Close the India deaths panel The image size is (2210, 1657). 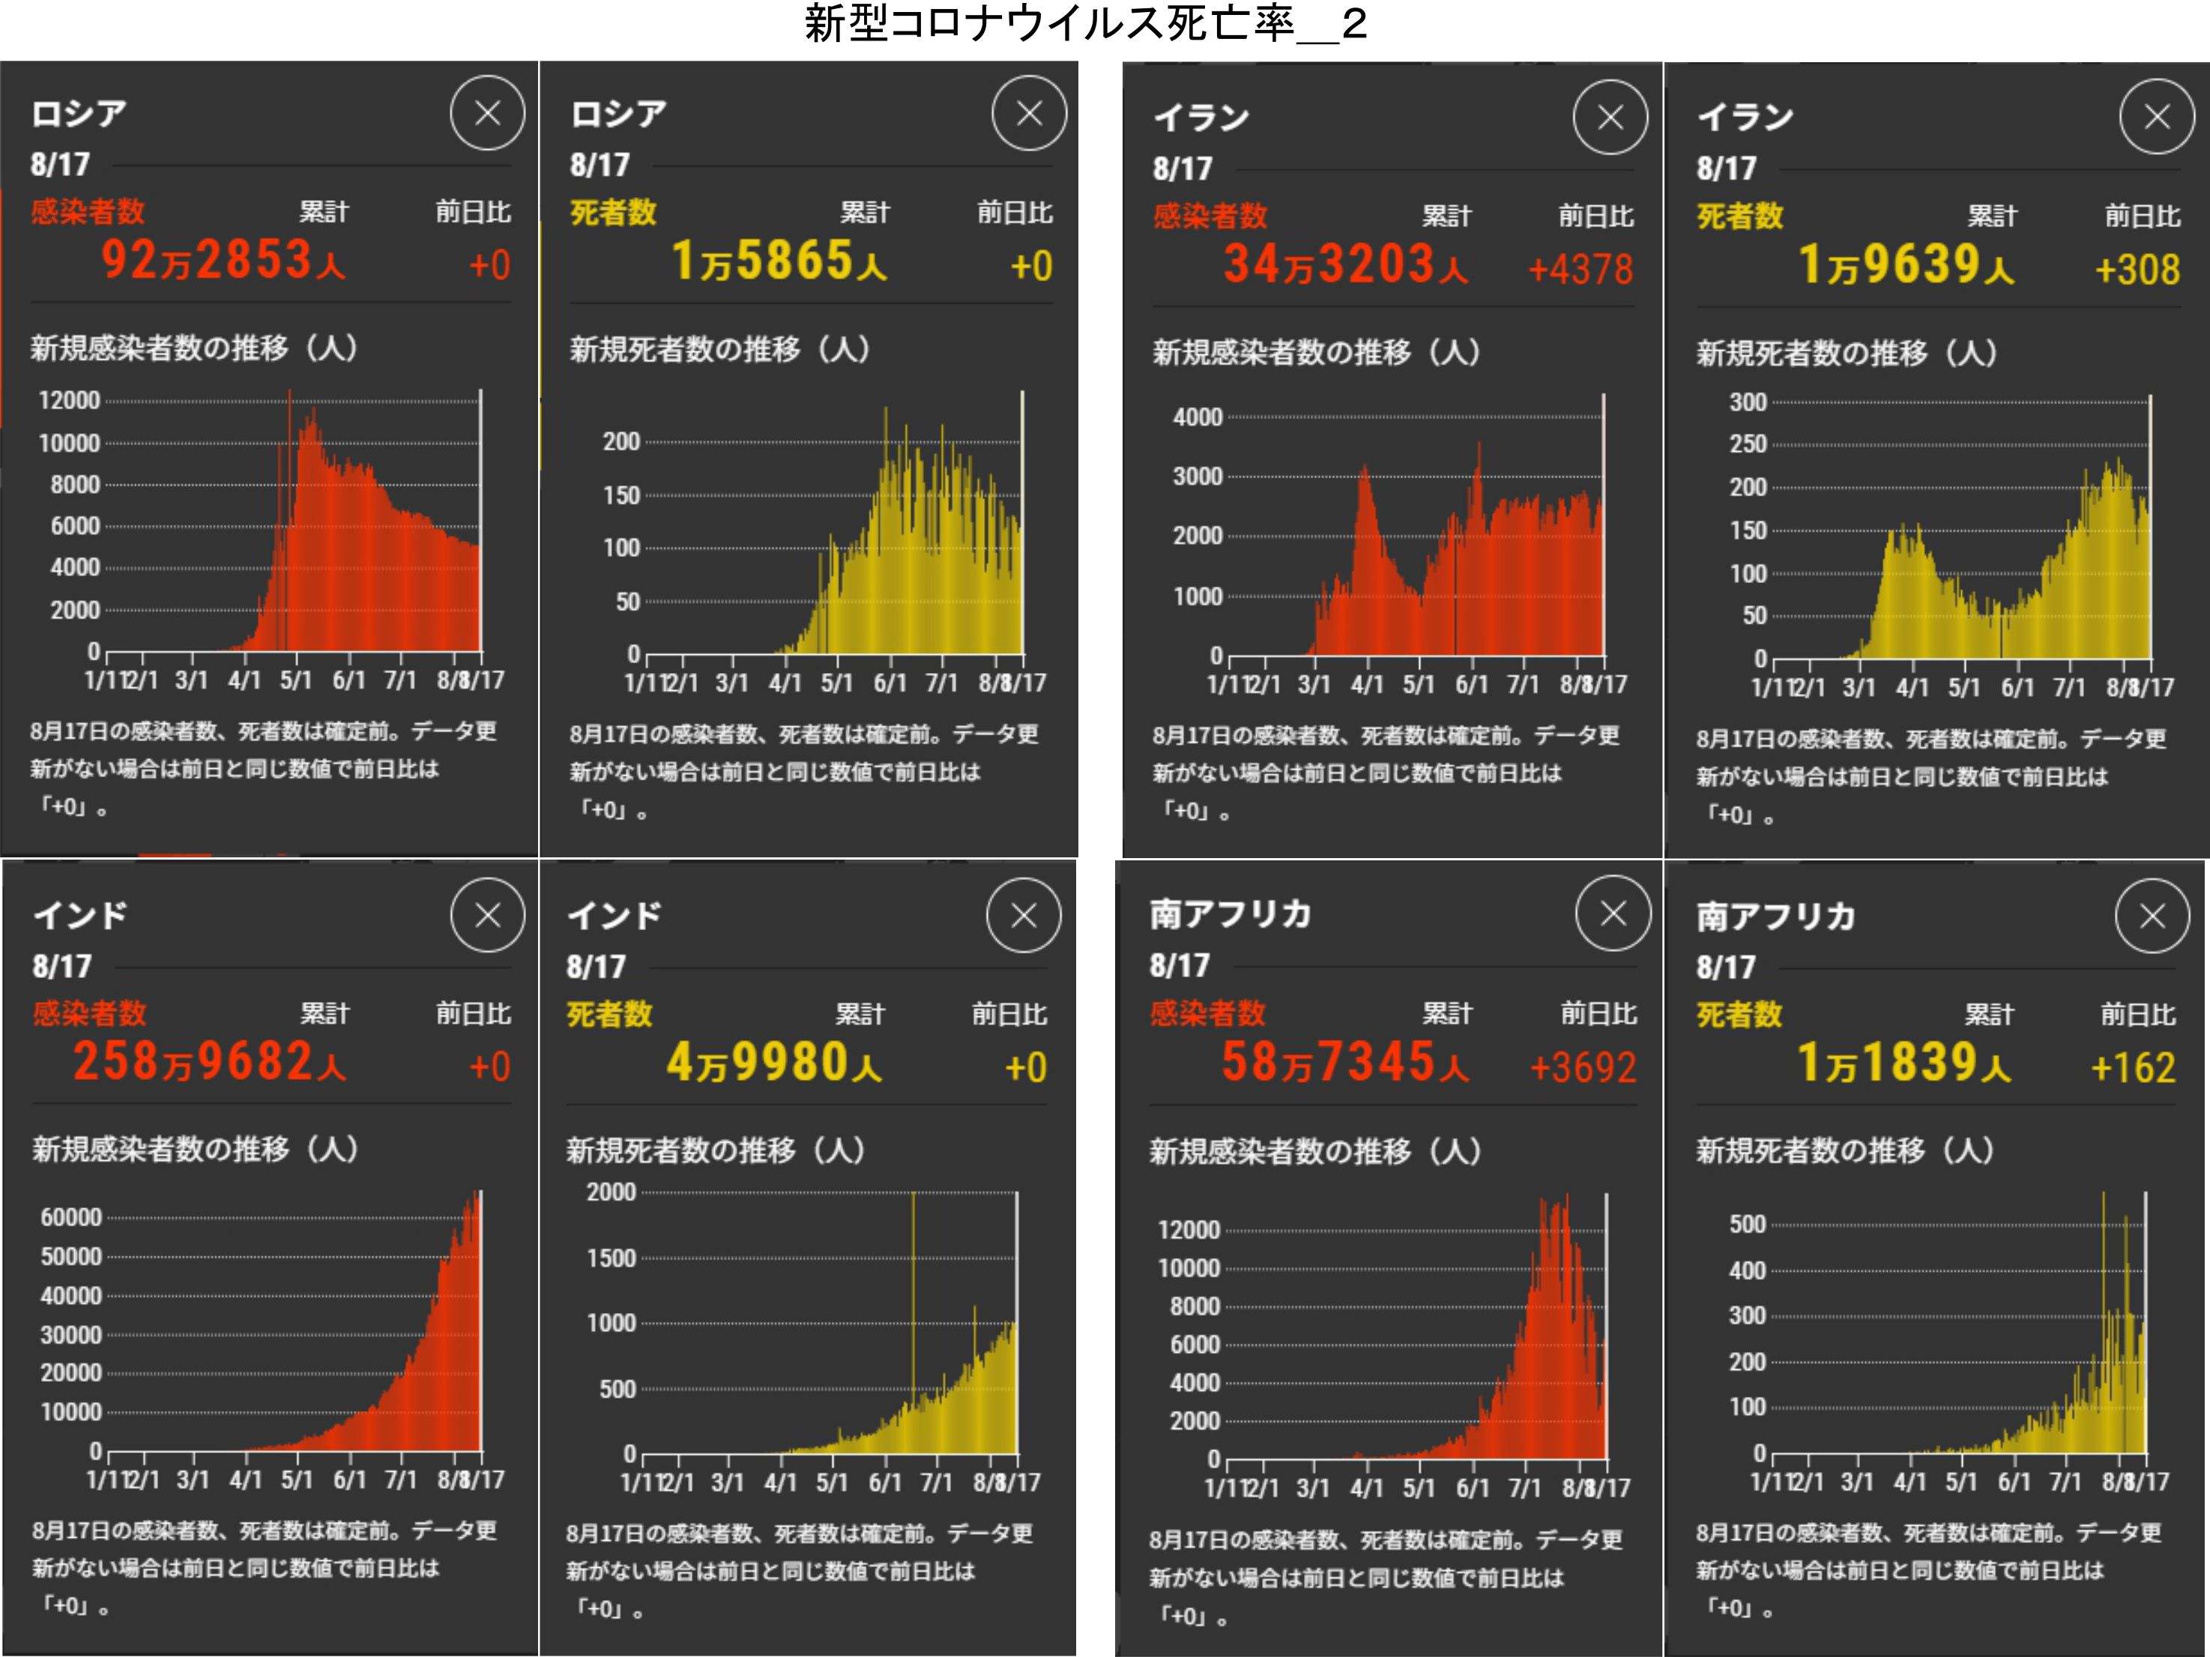point(1023,916)
